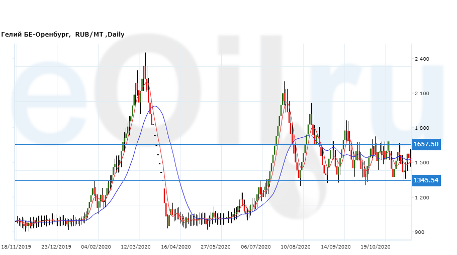Click the 27/05/2020 date label

point(216,247)
